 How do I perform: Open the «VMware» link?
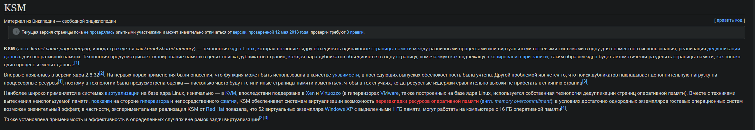389,93
